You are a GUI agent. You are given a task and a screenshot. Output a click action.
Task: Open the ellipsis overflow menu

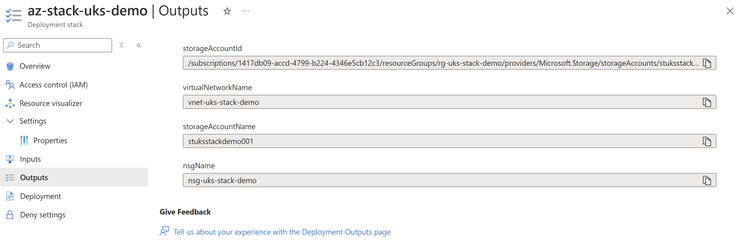click(x=245, y=11)
